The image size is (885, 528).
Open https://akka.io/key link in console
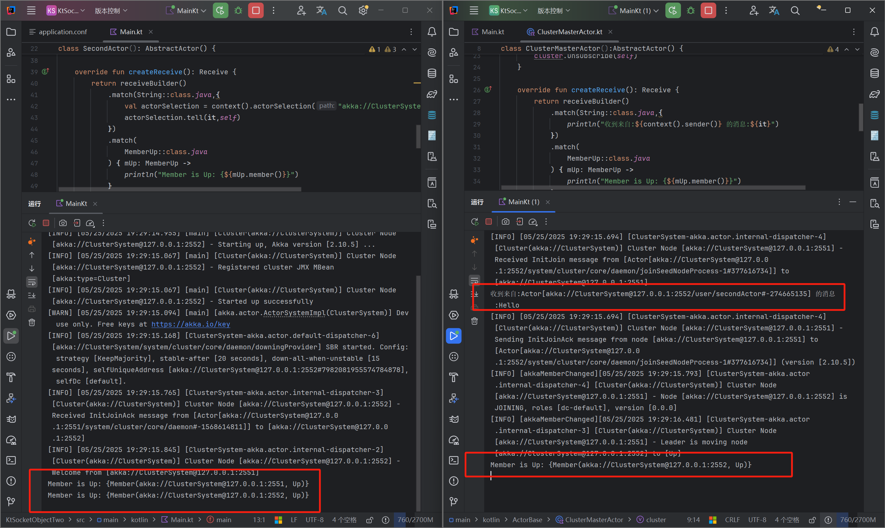point(191,324)
